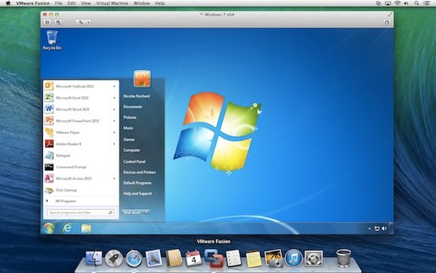
Task: Open the Shut down options arrow
Action: (146, 213)
